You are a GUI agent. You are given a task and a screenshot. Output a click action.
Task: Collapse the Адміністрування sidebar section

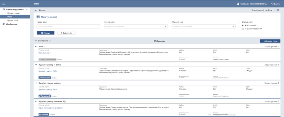27,9
